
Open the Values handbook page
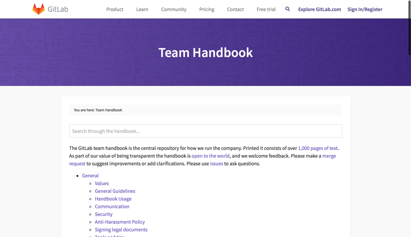point(102,184)
